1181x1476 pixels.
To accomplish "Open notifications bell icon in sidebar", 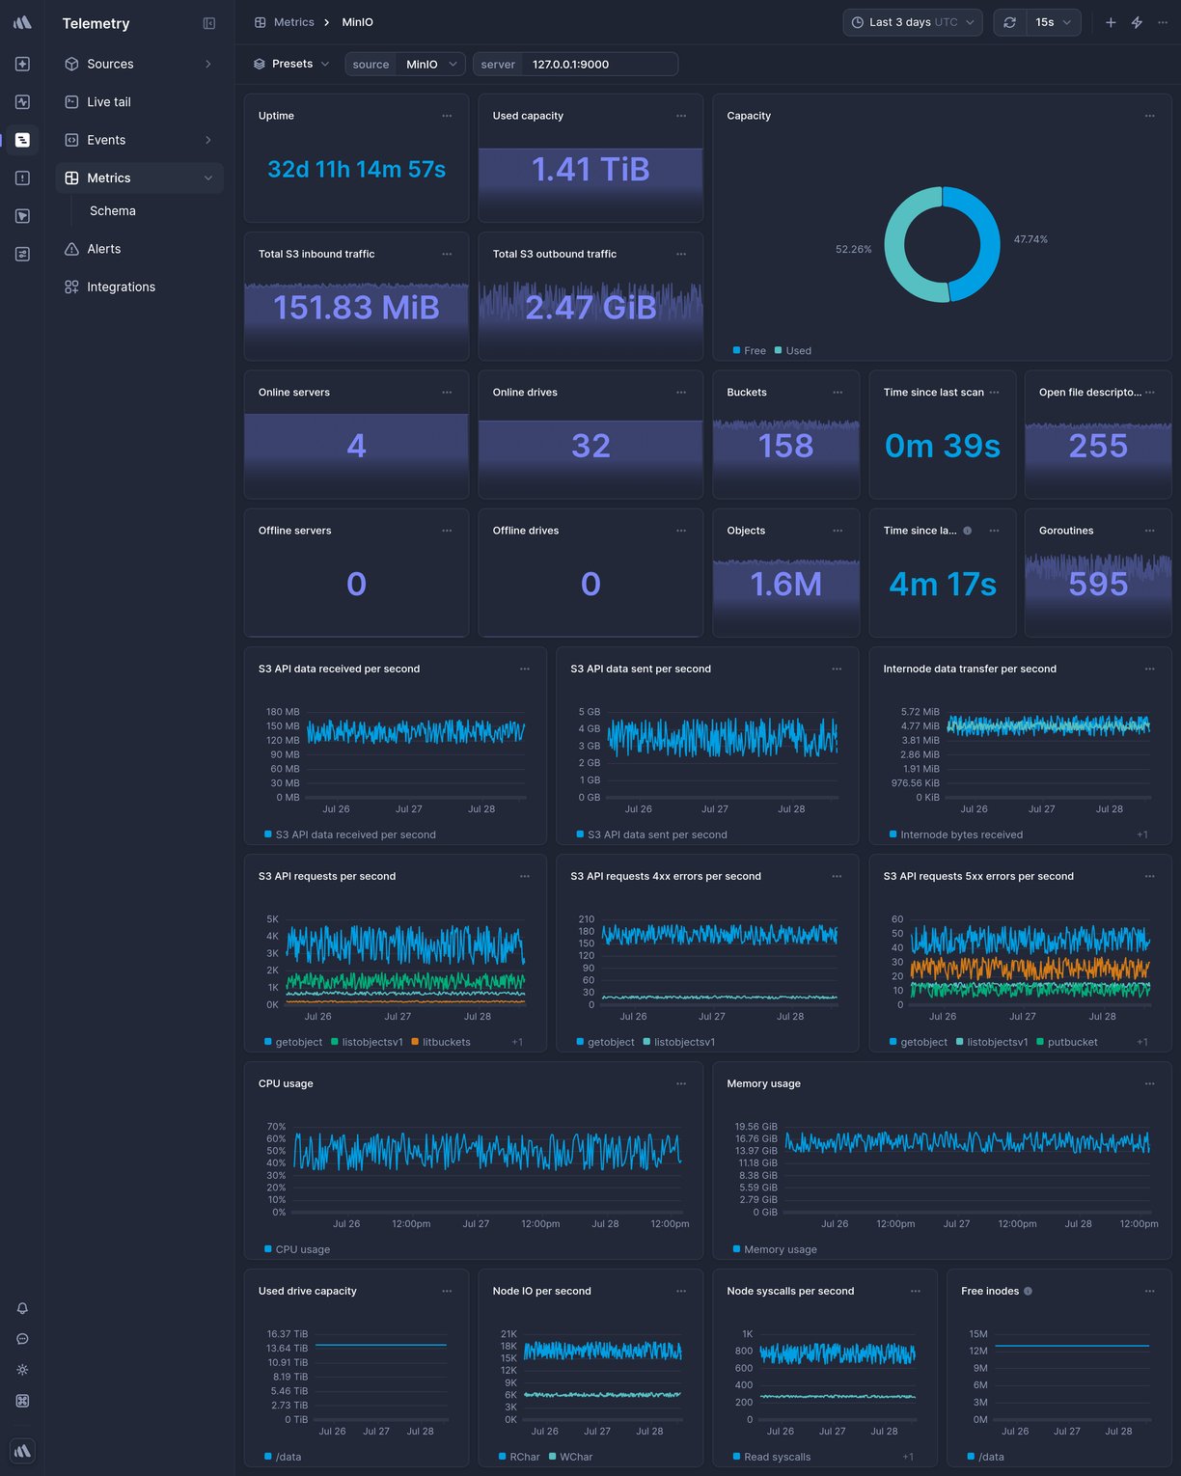I will coord(22,1308).
